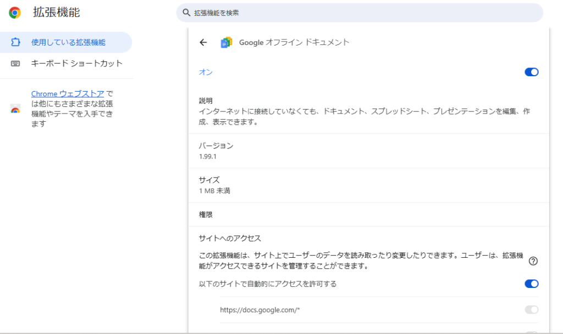Image resolution: width=563 pixels, height=334 pixels.
Task: Click the Chrome Web Store rainbow icon
Action: pyautogui.click(x=15, y=109)
